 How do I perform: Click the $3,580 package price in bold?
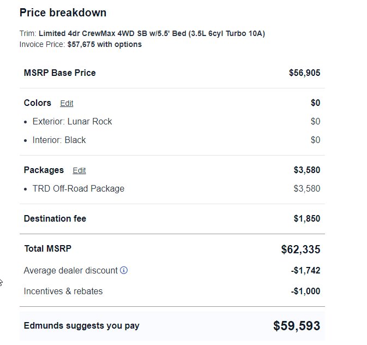click(x=306, y=170)
